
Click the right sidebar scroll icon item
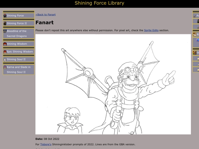click(195, 34)
